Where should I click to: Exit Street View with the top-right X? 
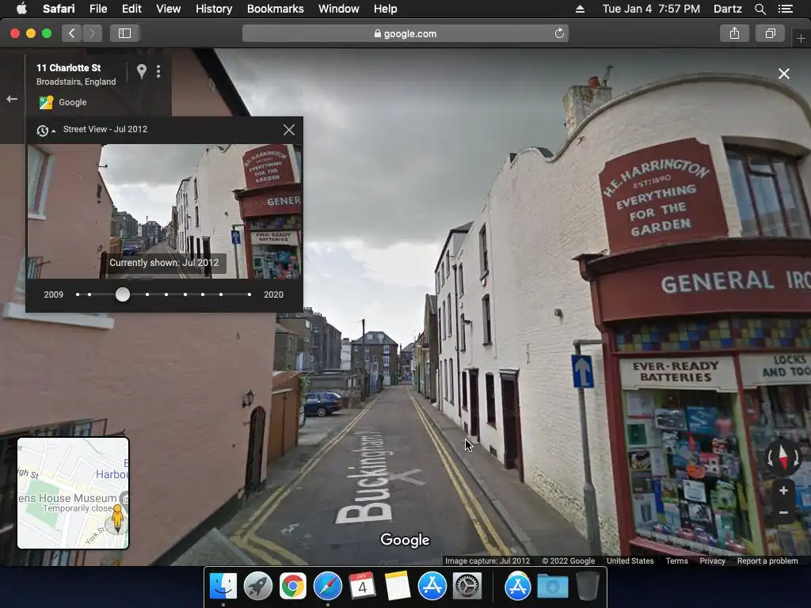coord(784,74)
